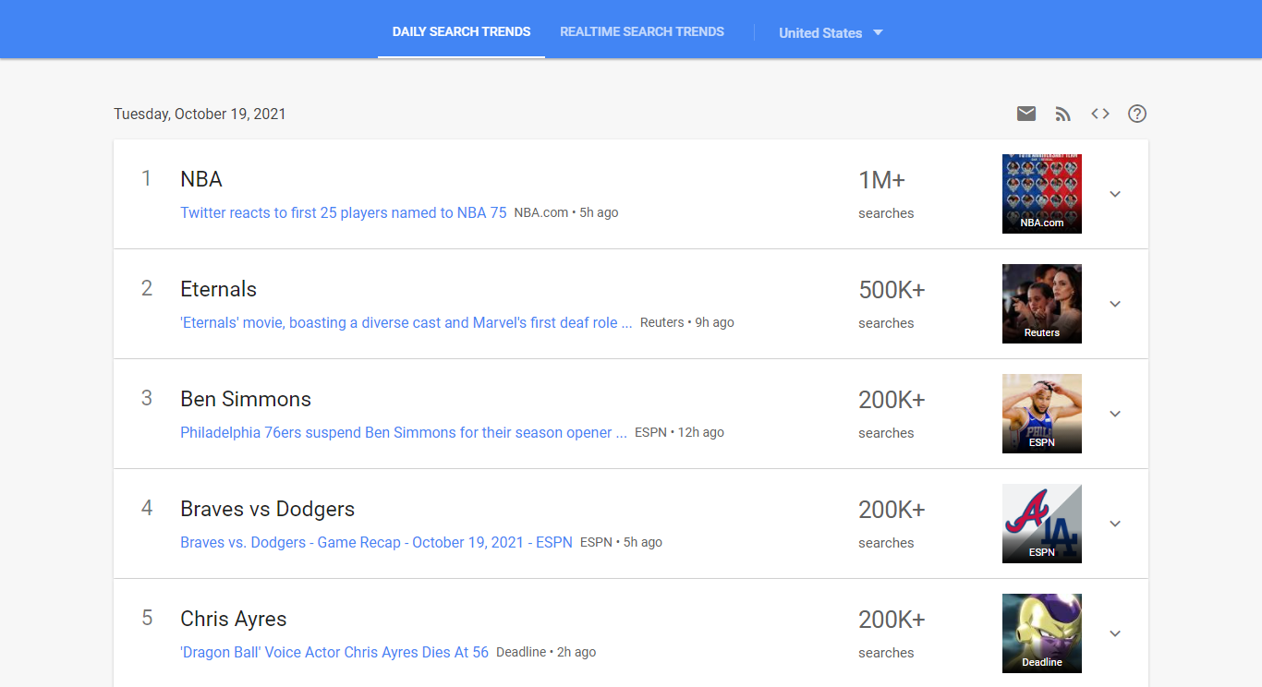Open Dragon Ball voice actor article link
This screenshot has width=1262, height=687.
[x=334, y=652]
